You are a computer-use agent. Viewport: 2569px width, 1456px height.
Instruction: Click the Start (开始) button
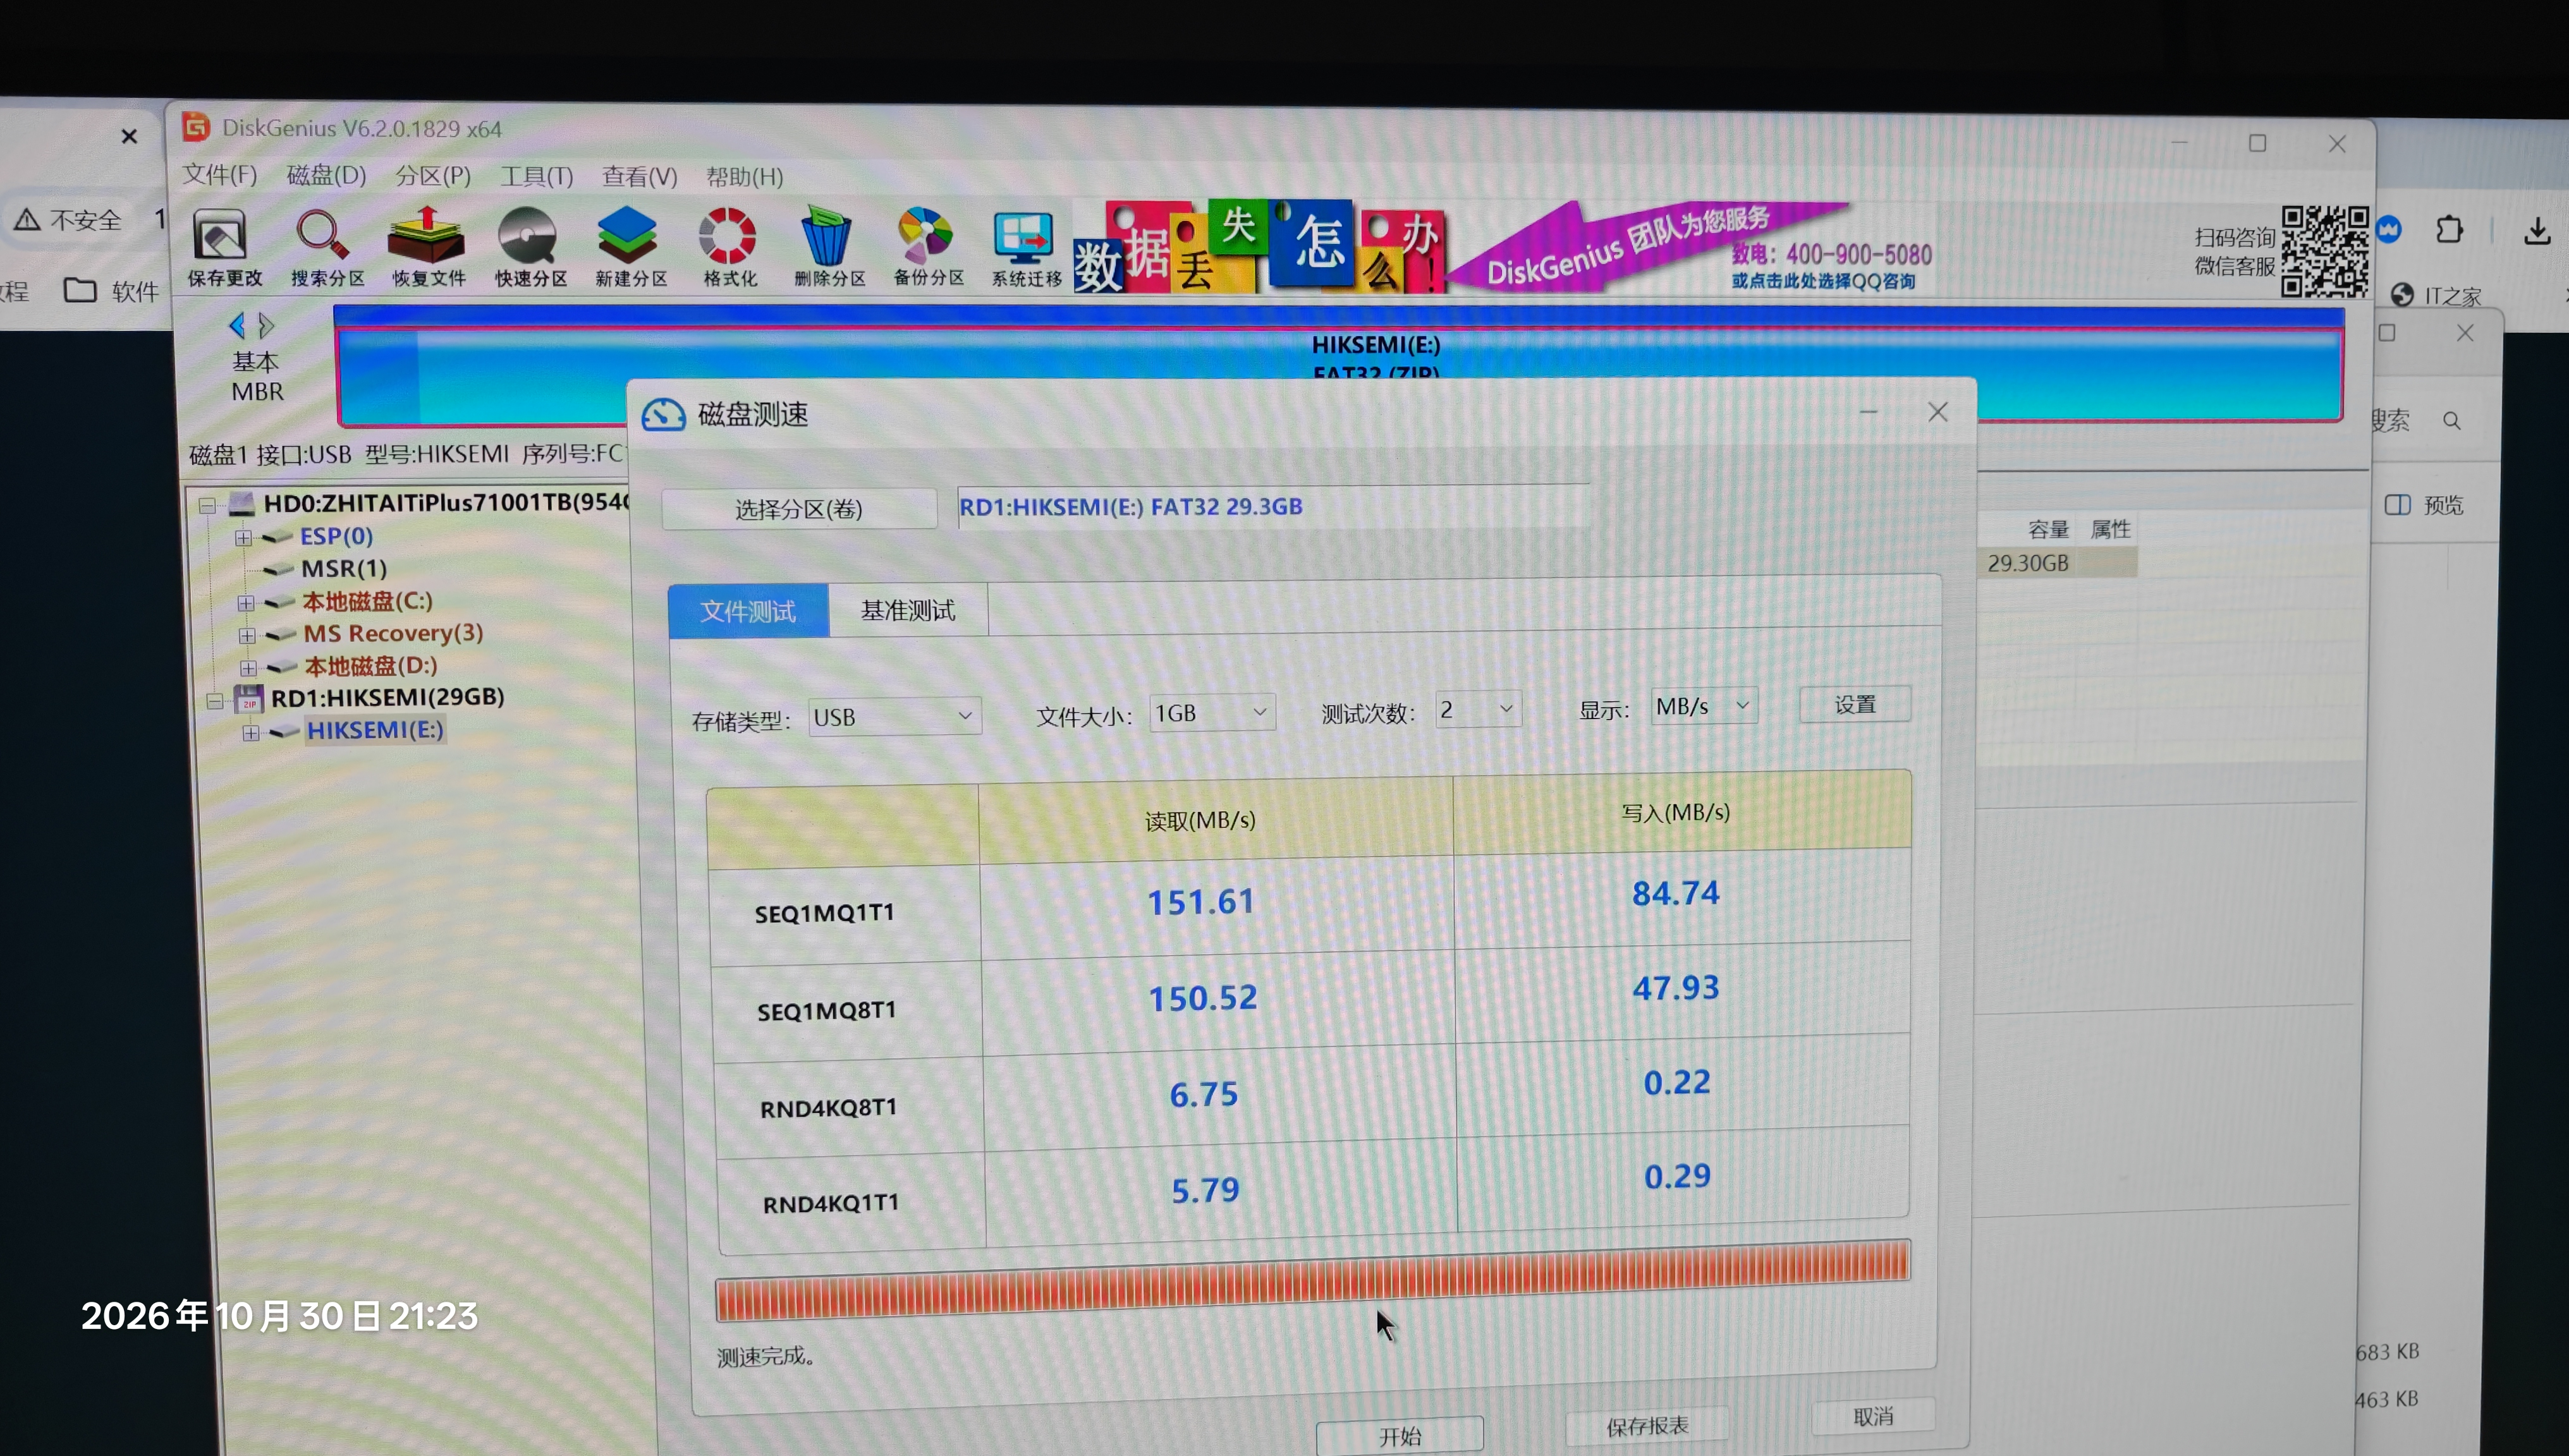pyautogui.click(x=1399, y=1436)
